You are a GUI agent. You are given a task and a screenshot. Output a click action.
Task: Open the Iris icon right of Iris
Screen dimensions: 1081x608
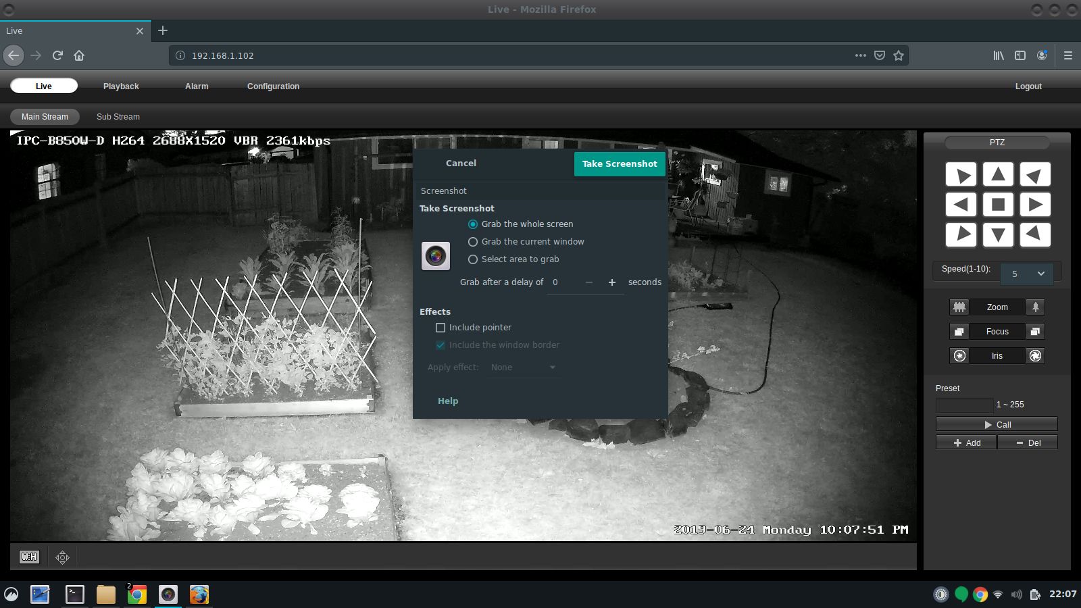[x=1035, y=356]
